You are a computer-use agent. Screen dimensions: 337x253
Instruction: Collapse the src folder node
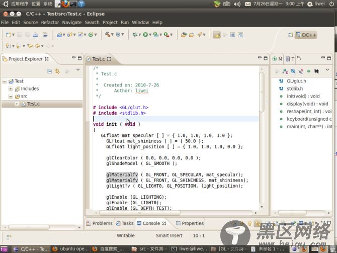[x=11, y=96]
